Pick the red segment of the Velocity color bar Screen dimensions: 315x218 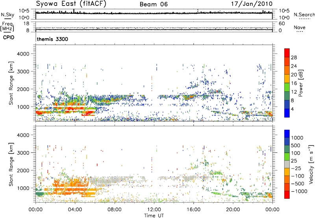point(287,195)
